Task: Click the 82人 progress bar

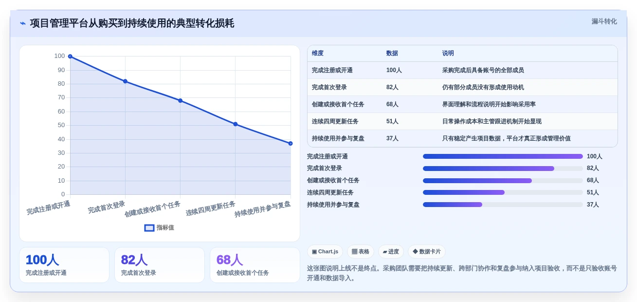Action: [503, 169]
